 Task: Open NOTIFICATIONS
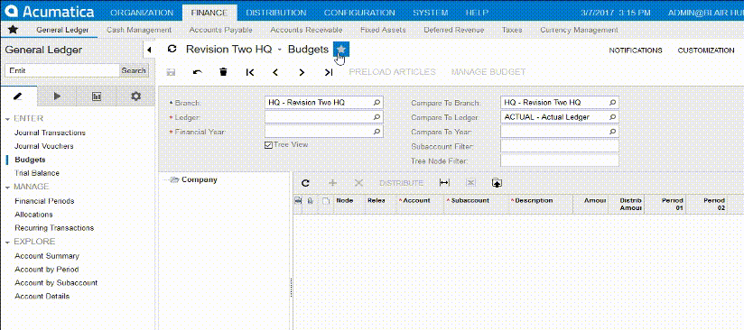636,50
